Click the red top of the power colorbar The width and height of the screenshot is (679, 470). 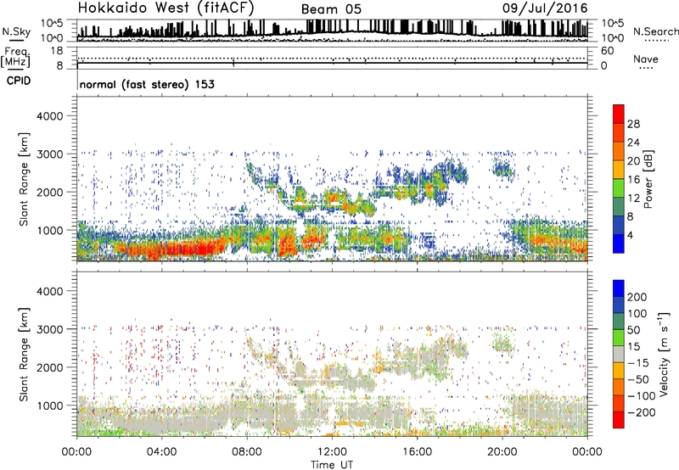(619, 113)
